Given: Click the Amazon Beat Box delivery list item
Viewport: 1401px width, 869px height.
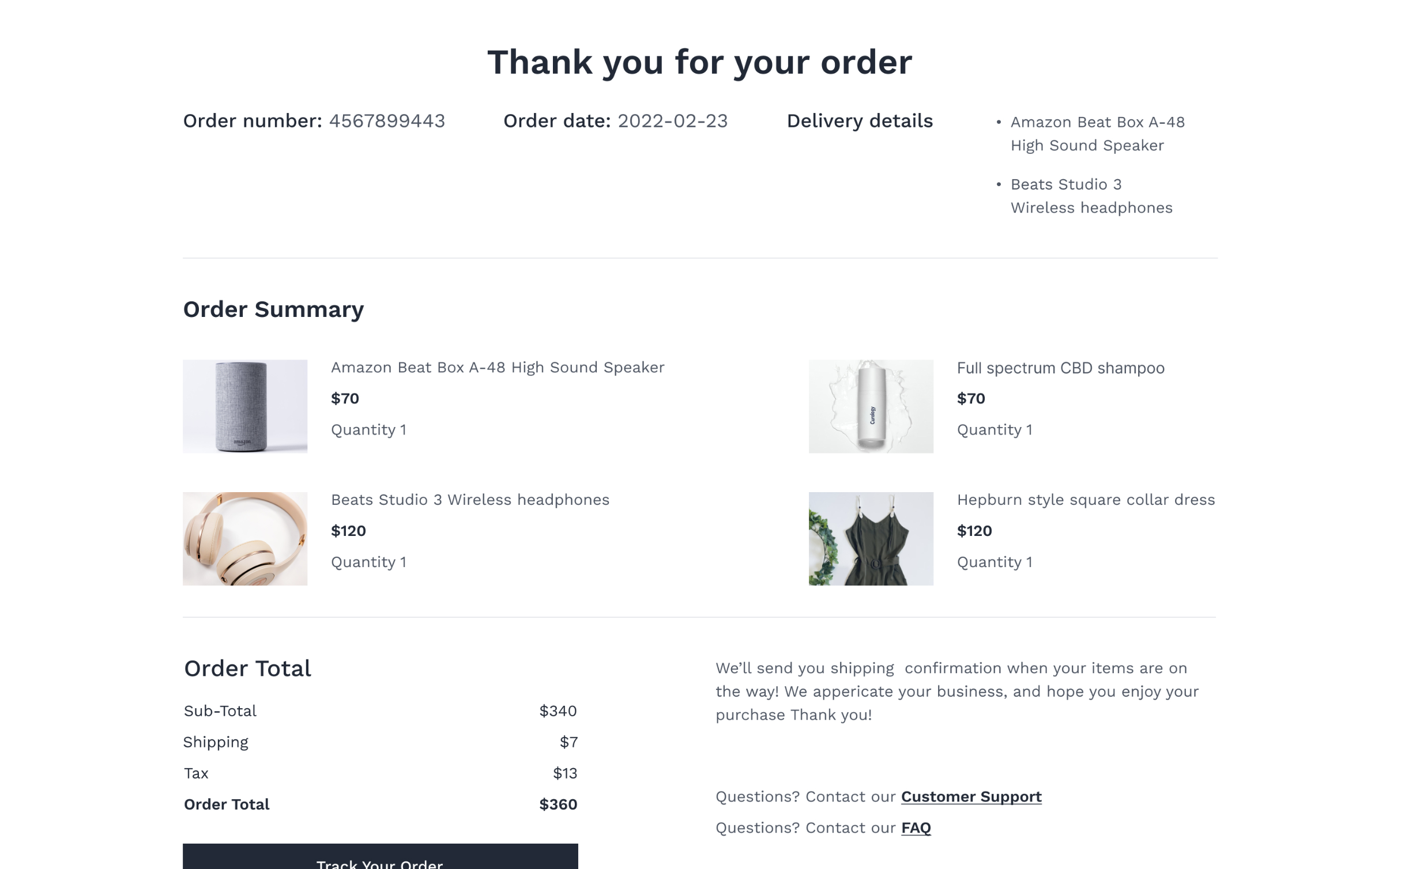Looking at the screenshot, I should (1097, 134).
